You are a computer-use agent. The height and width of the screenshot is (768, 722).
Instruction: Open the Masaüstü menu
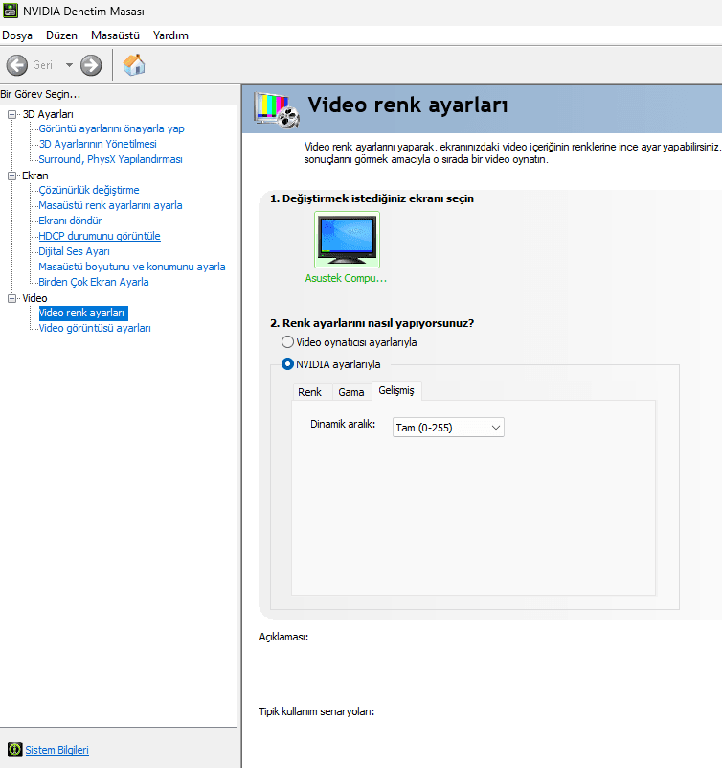pyautogui.click(x=116, y=35)
